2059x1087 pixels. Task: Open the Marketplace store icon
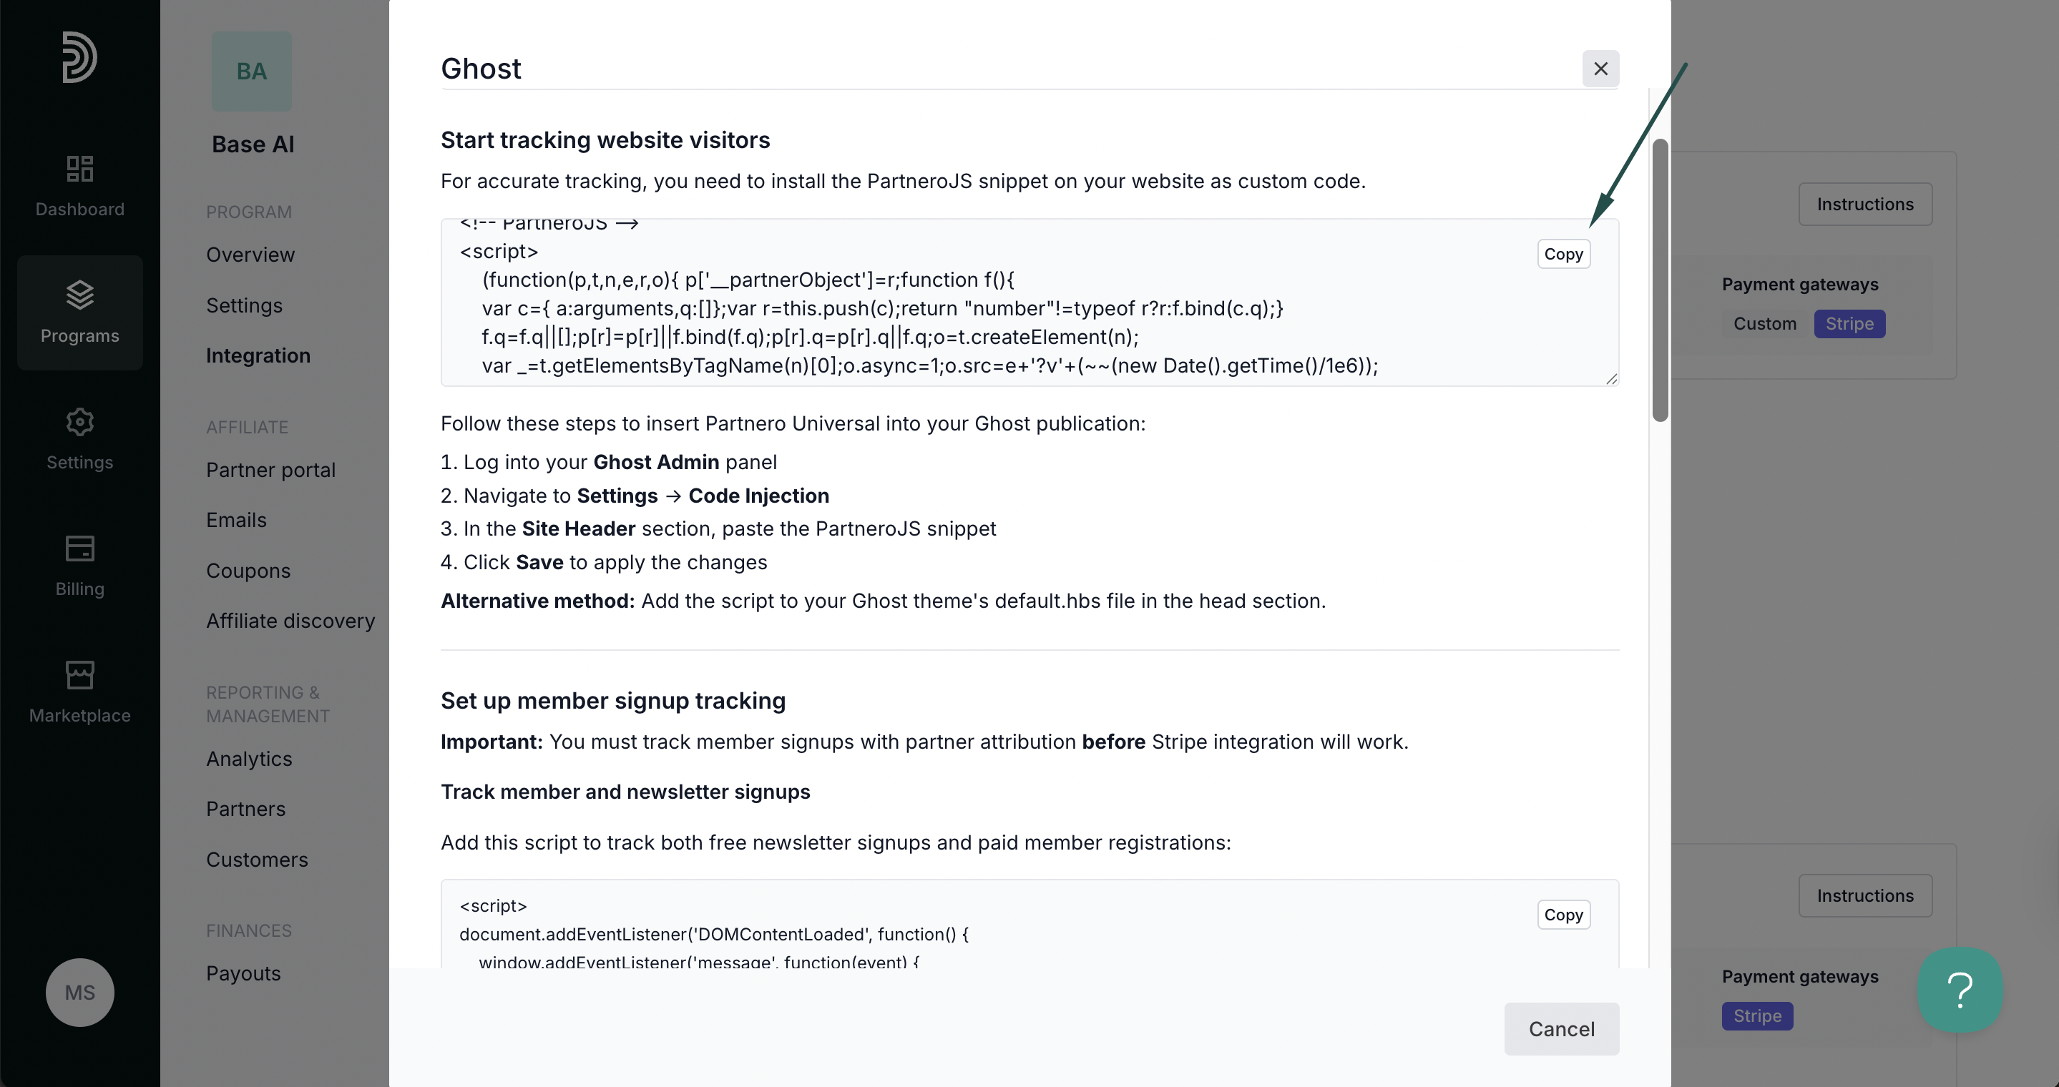point(80,675)
